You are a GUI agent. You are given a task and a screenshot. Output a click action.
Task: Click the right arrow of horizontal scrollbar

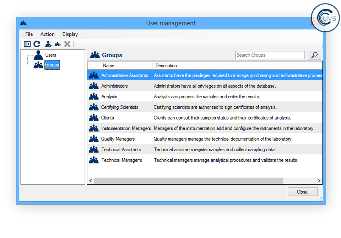(319, 181)
